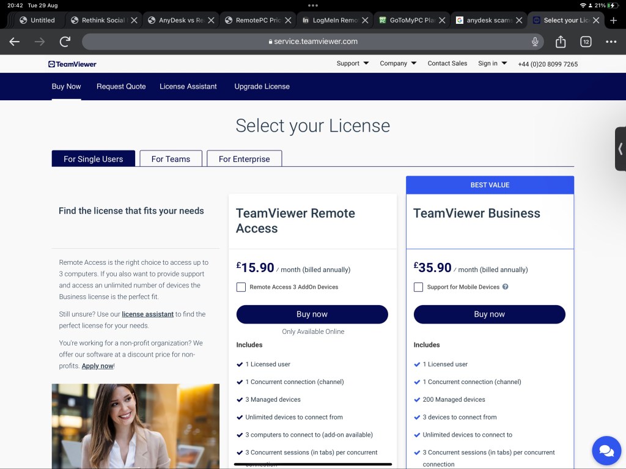626x469 pixels.
Task: Tap the microphone icon in address bar
Action: click(x=535, y=42)
